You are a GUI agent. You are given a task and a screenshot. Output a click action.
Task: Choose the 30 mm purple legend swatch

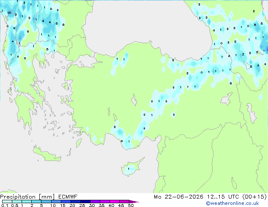coord(95,202)
